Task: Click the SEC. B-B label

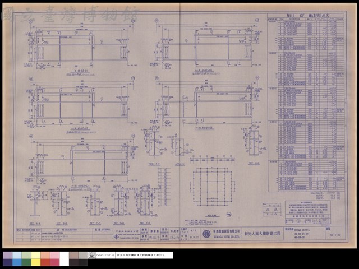Action: tap(61, 224)
